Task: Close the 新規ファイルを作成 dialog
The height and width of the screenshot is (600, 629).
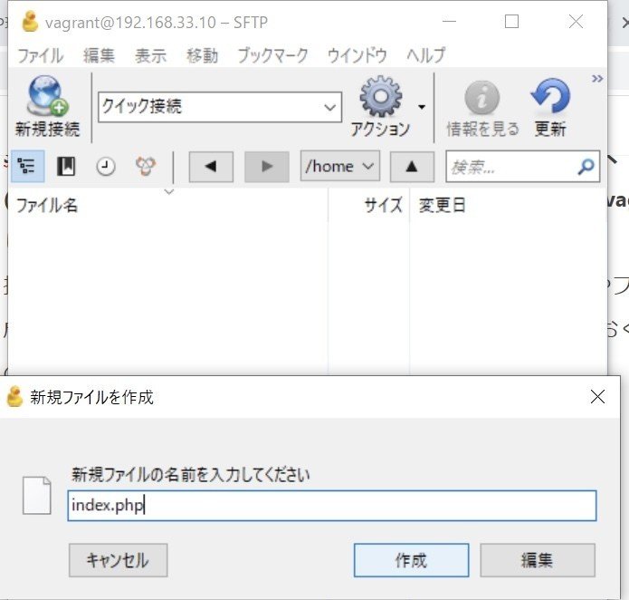Action: click(597, 397)
